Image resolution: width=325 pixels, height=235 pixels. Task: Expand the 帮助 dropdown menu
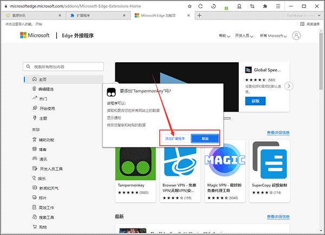pos(224,36)
